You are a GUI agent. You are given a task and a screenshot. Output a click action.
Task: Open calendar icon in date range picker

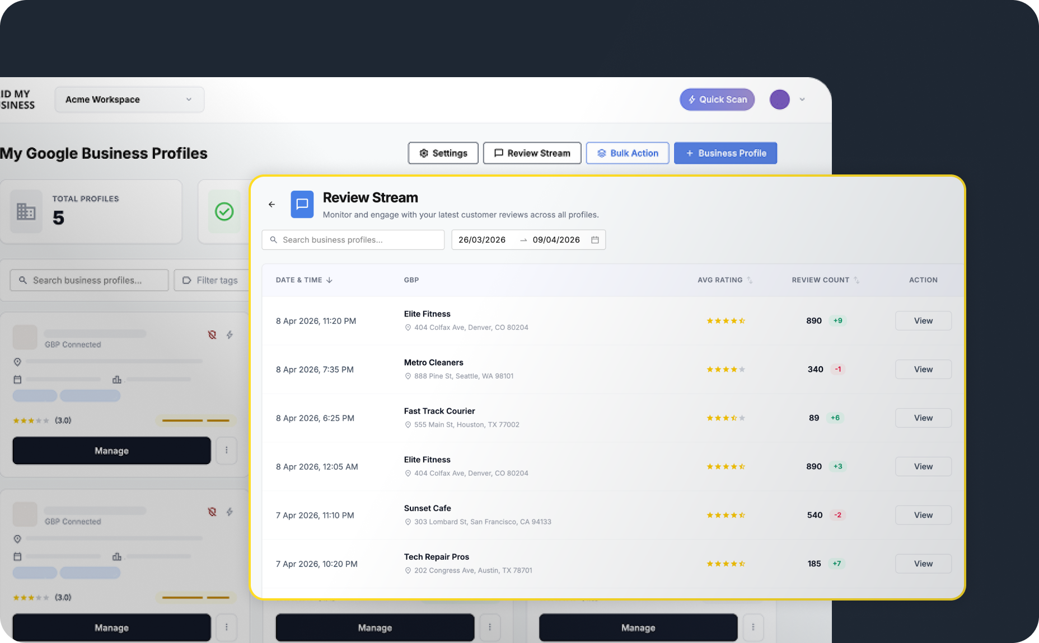(x=595, y=240)
